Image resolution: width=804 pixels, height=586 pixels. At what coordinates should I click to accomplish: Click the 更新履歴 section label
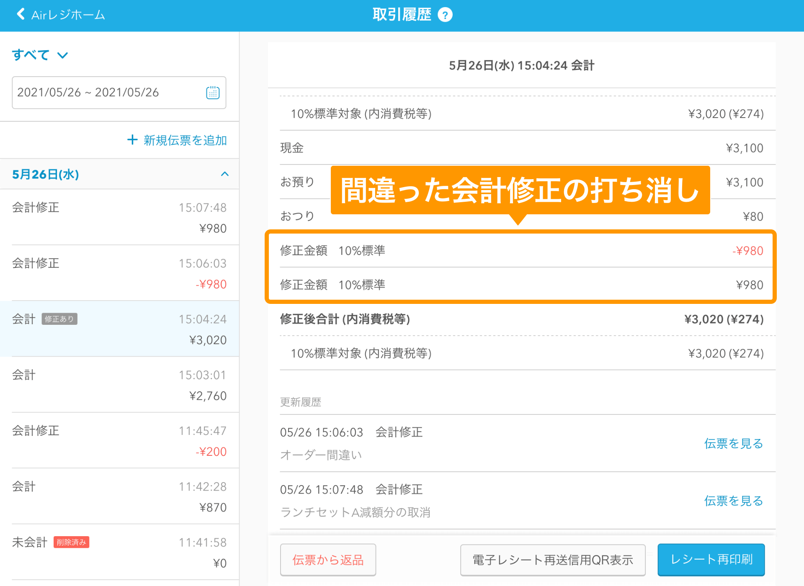[x=301, y=402]
